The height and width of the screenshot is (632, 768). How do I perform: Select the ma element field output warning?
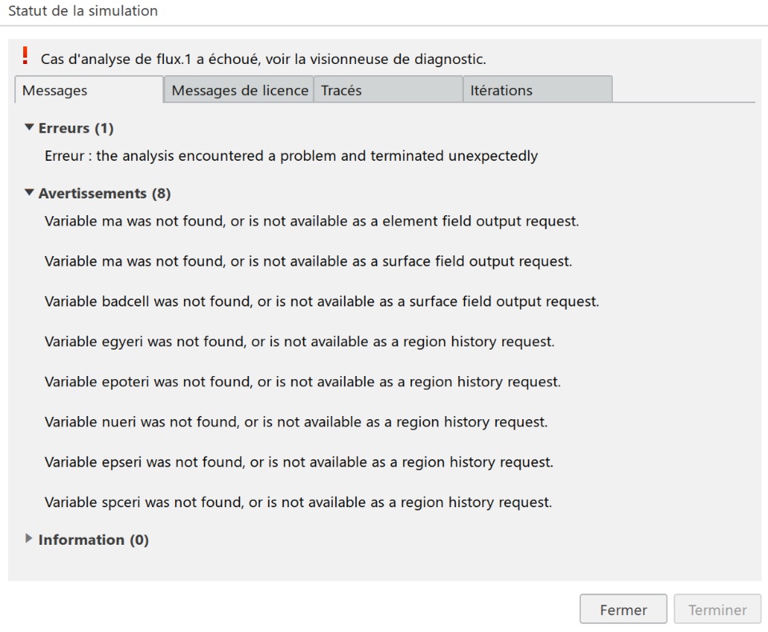[x=312, y=221]
